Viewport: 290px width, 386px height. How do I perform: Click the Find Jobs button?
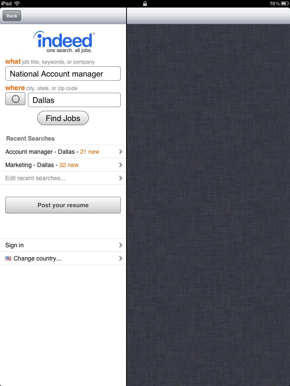coord(63,118)
